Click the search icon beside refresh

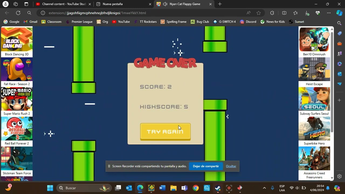pyautogui.click(x=29, y=13)
